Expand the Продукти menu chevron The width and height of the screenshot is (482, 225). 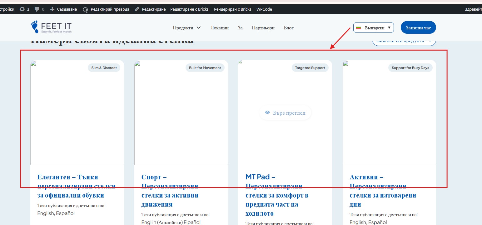pos(199,28)
